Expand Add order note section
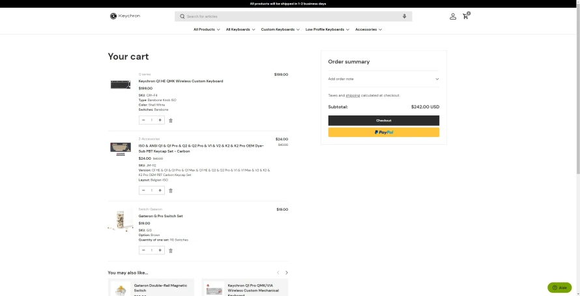 coord(384,79)
